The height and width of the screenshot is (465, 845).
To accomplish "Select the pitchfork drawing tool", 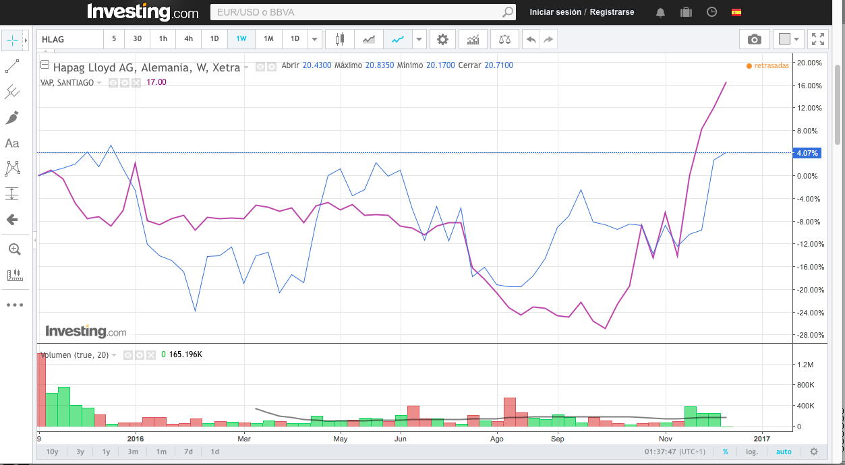I will pyautogui.click(x=12, y=92).
